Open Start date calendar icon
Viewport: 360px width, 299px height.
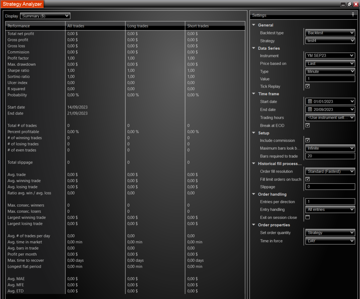coord(310,101)
